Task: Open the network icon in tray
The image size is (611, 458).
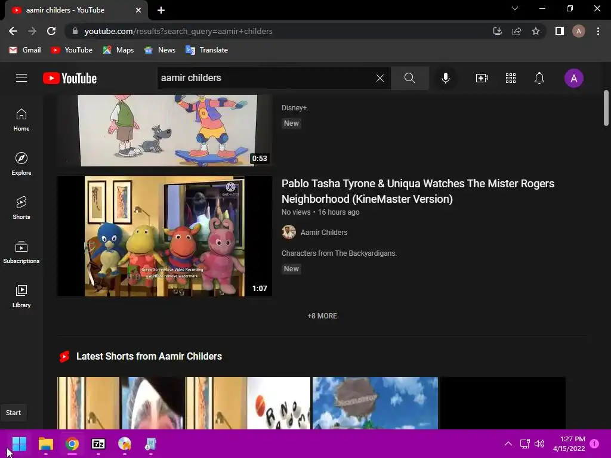Action: click(525, 444)
